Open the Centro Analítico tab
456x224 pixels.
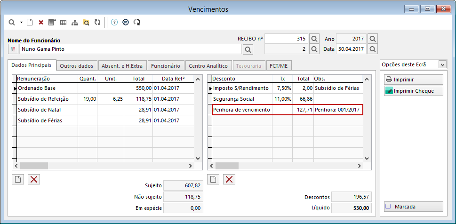pos(208,66)
